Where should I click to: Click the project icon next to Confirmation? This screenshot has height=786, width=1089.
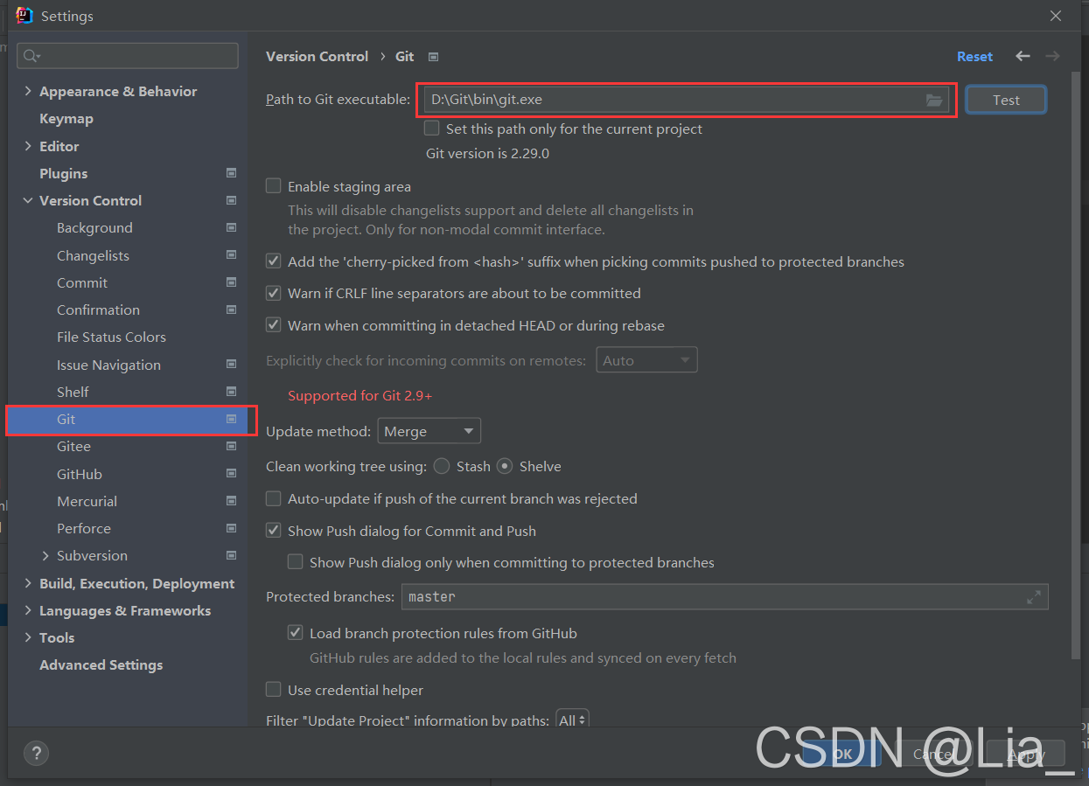point(231,310)
